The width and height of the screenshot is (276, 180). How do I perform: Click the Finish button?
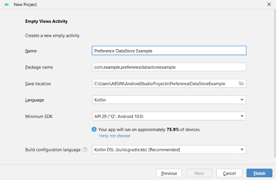click(x=259, y=173)
